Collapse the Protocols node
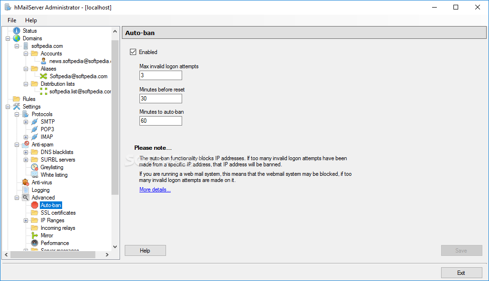This screenshot has height=281, width=489. click(x=17, y=114)
